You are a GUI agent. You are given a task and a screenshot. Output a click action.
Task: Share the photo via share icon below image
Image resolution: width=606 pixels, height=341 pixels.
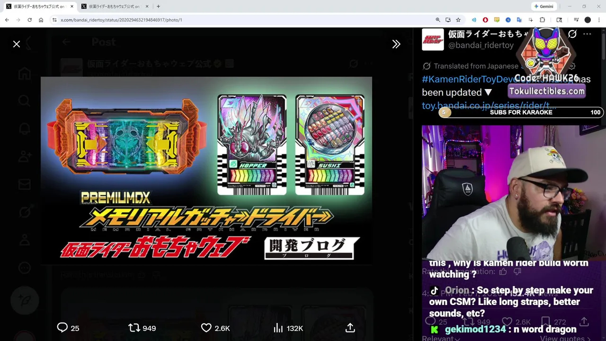[x=350, y=328]
